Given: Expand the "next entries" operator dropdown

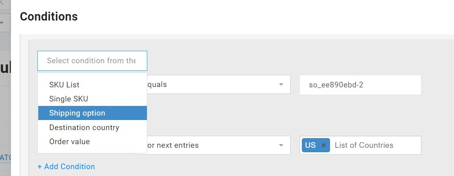Looking at the screenshot, I should [x=213, y=145].
